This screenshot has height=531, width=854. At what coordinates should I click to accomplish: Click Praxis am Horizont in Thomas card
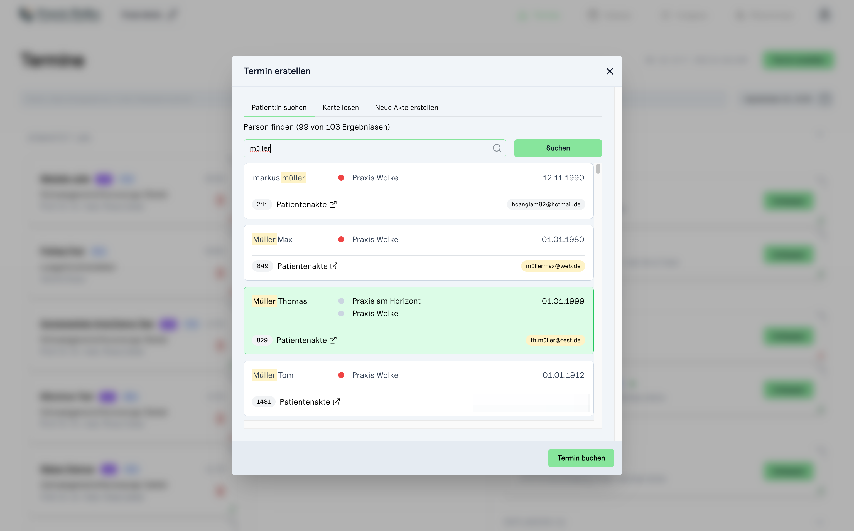[386, 301]
